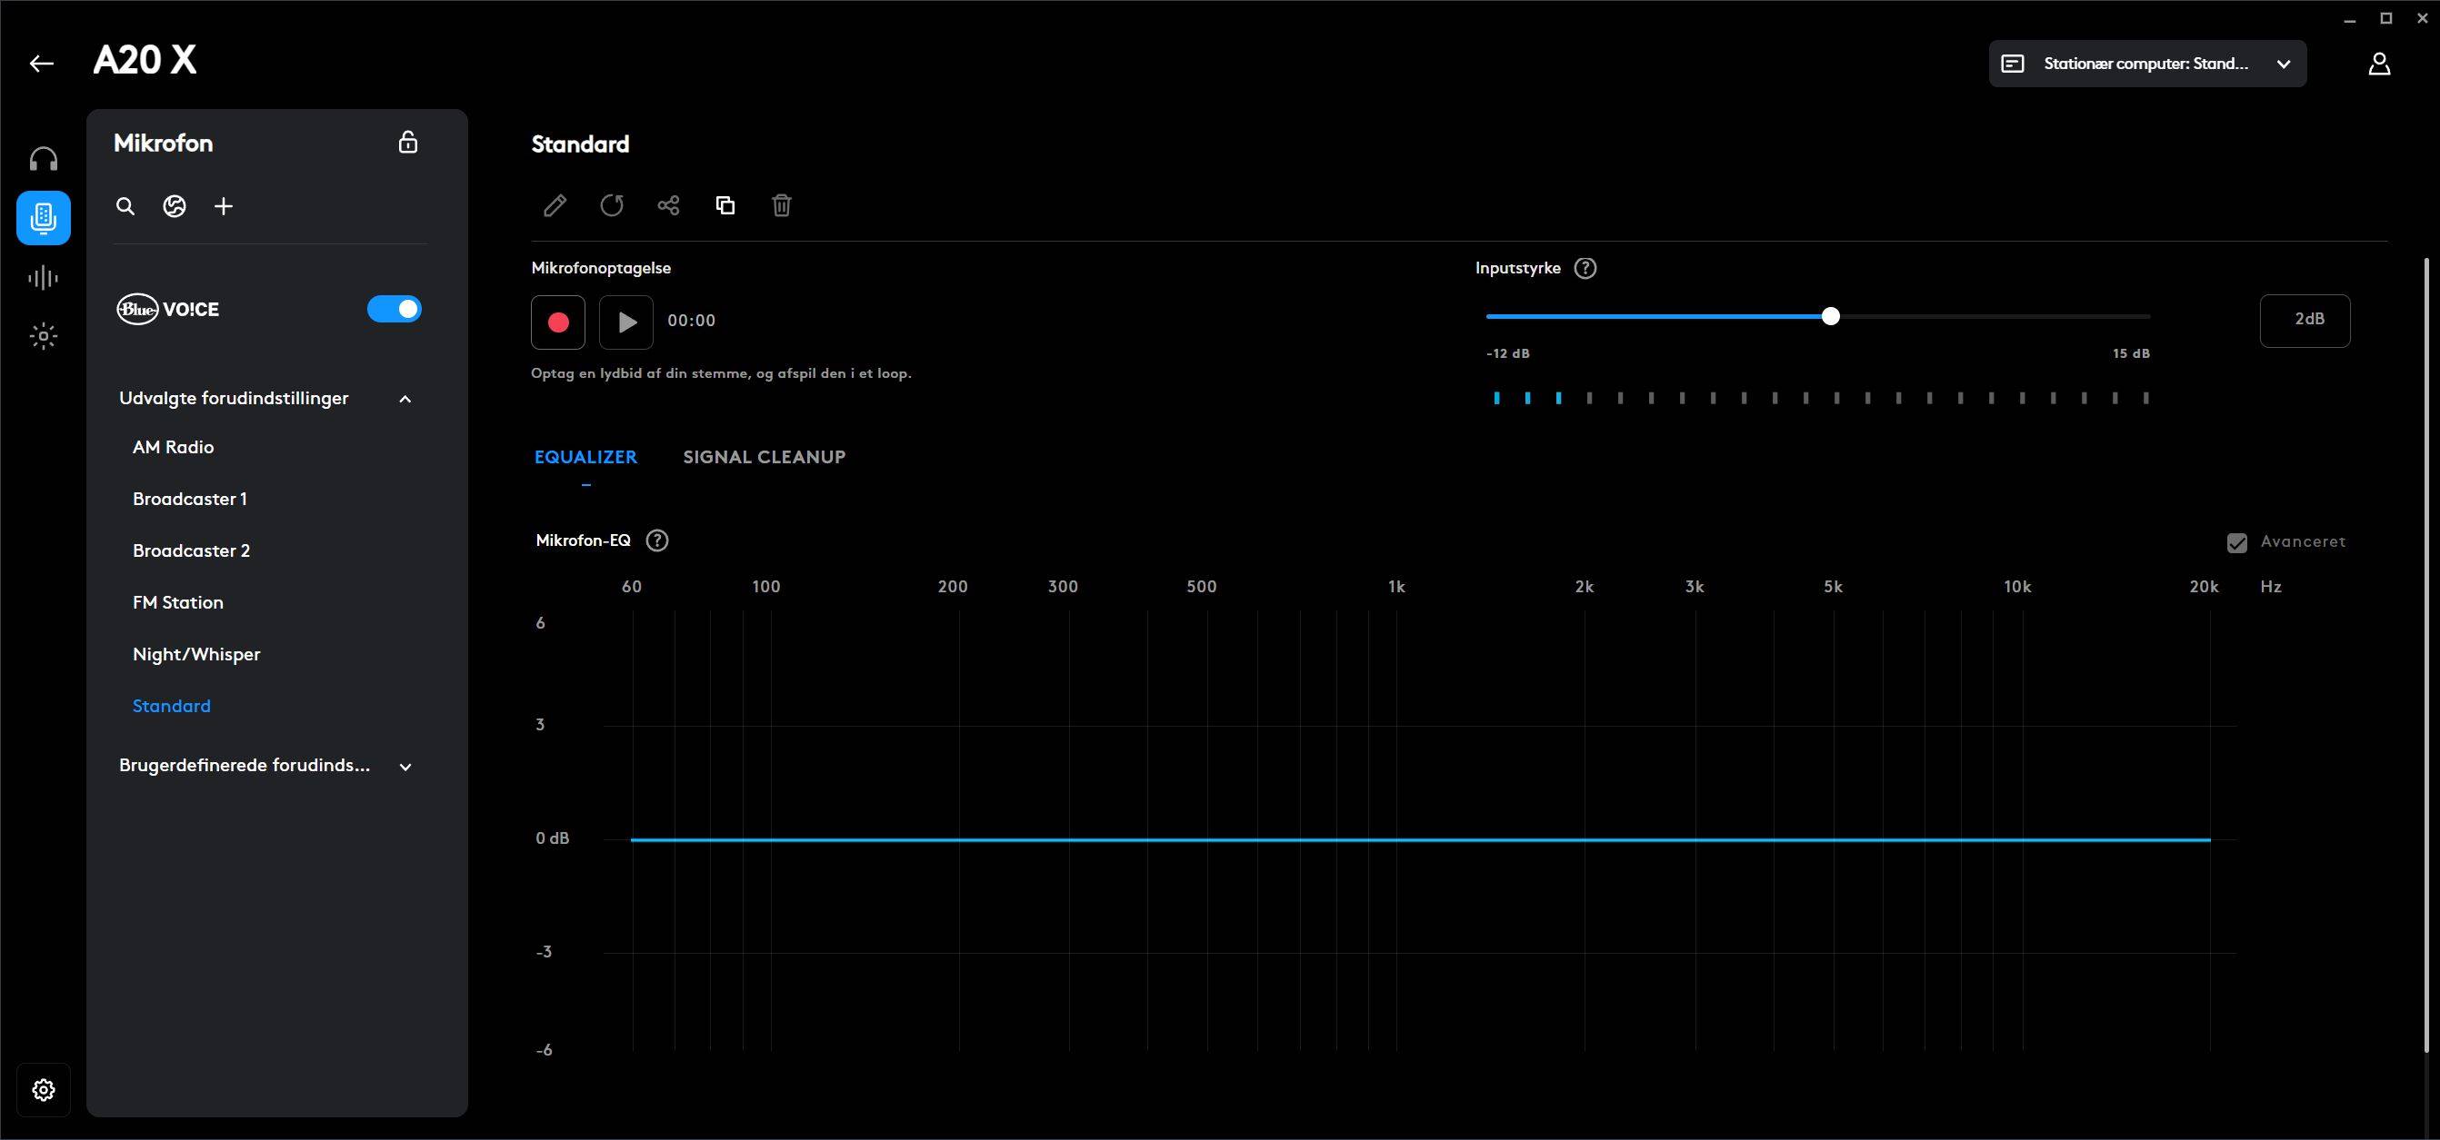Add a new microphone preset
Viewport: 2440px width, 1140px height.
pos(224,206)
